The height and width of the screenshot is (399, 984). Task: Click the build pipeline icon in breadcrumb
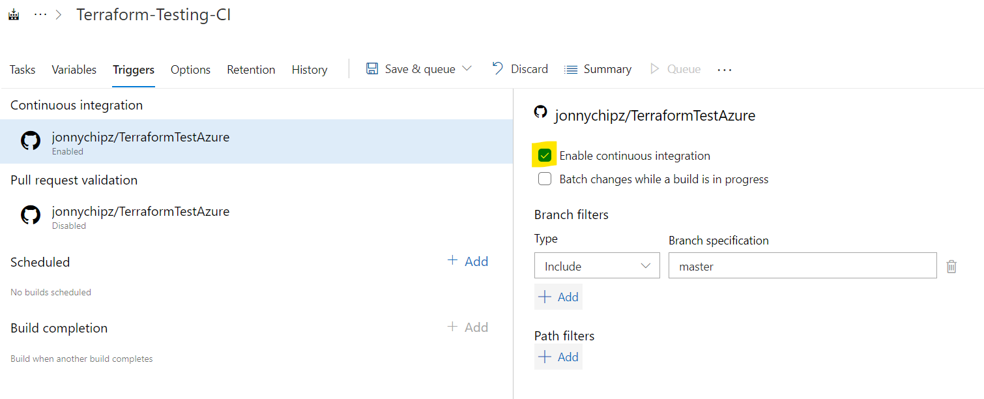14,14
